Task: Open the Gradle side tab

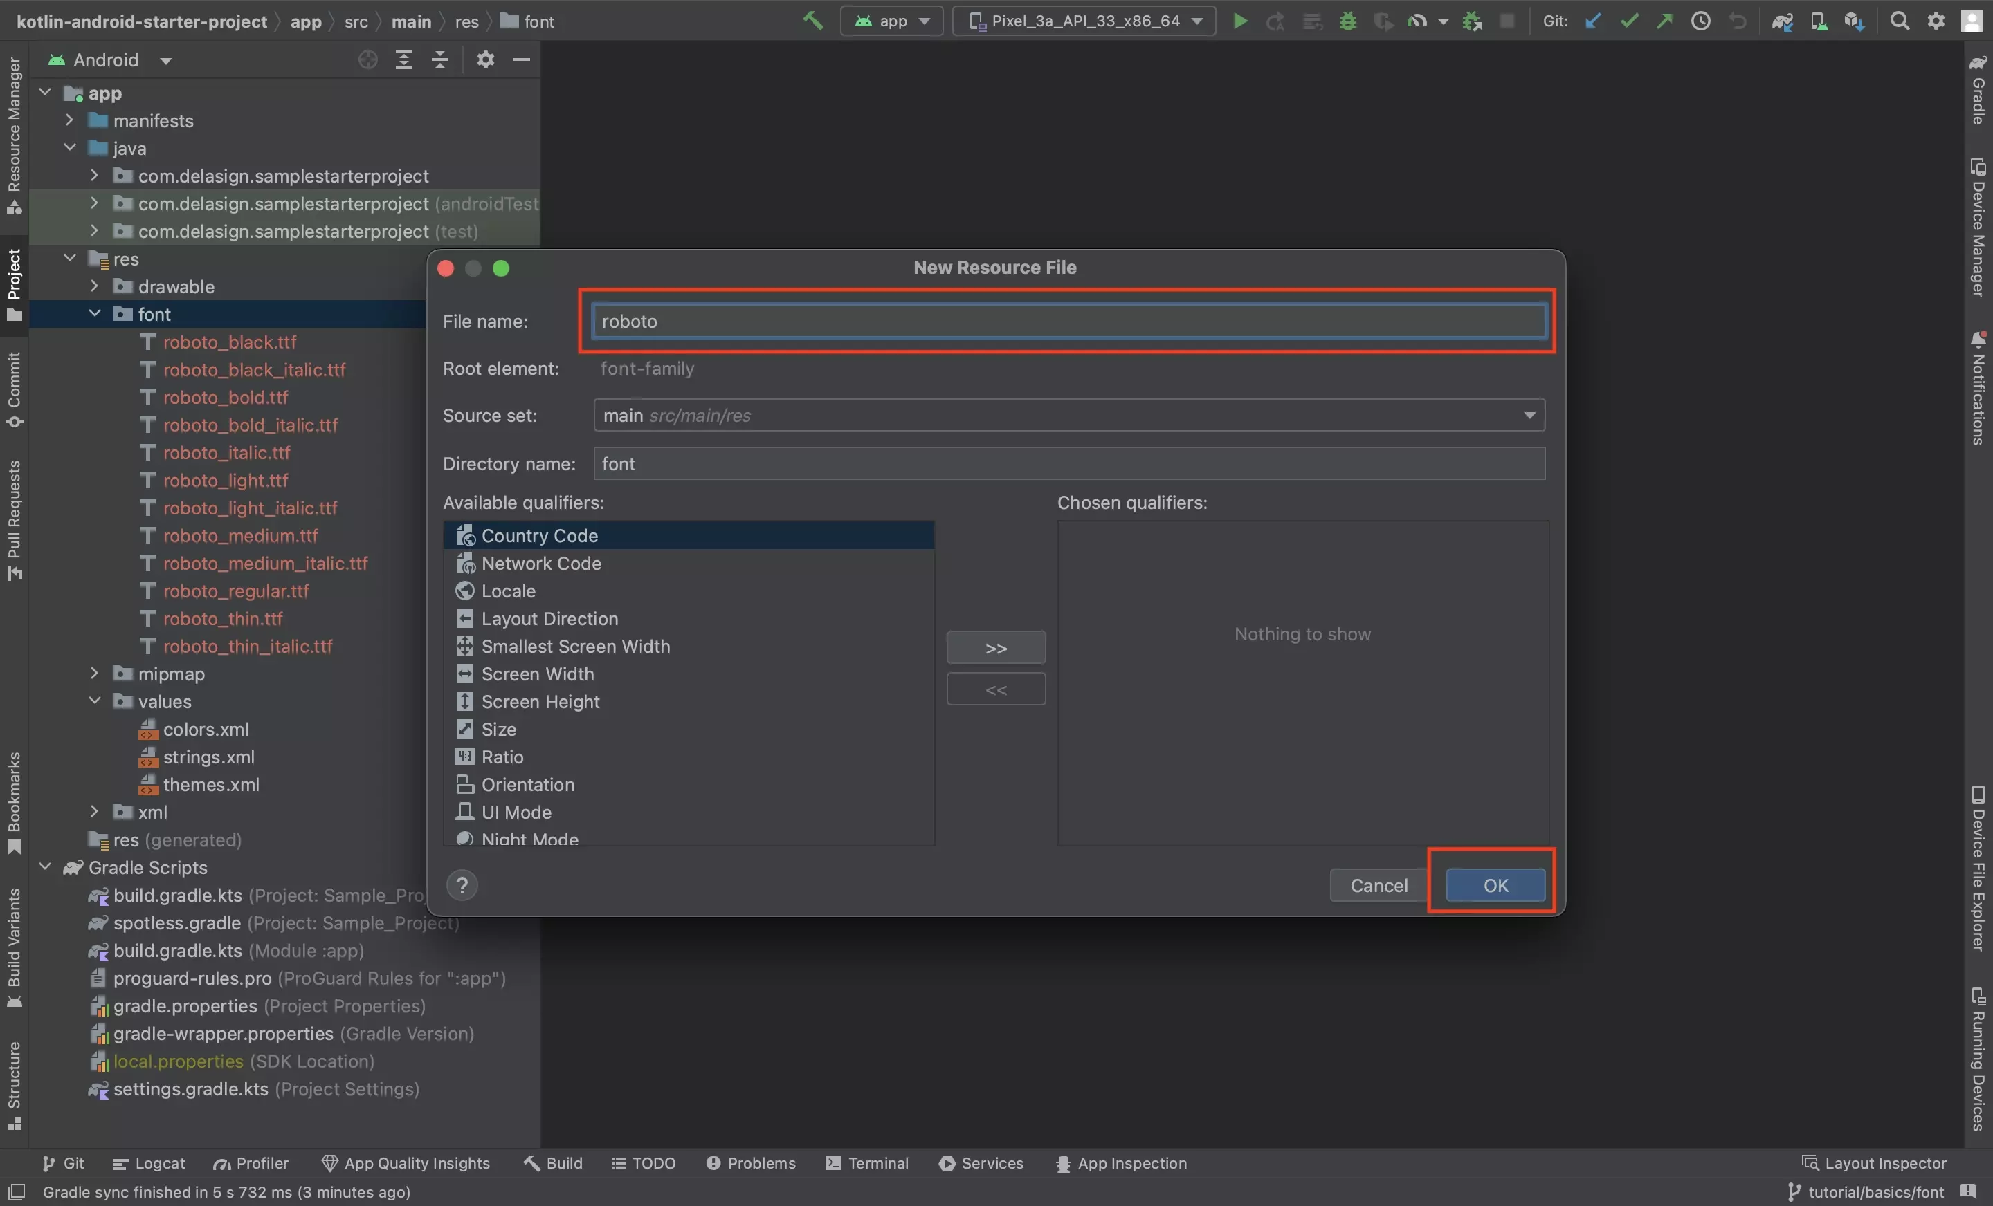Action: pos(1978,89)
